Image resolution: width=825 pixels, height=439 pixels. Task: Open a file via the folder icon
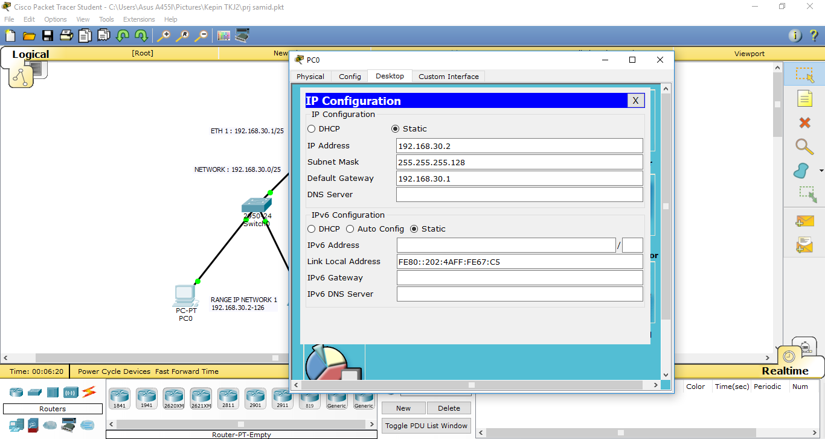tap(29, 36)
